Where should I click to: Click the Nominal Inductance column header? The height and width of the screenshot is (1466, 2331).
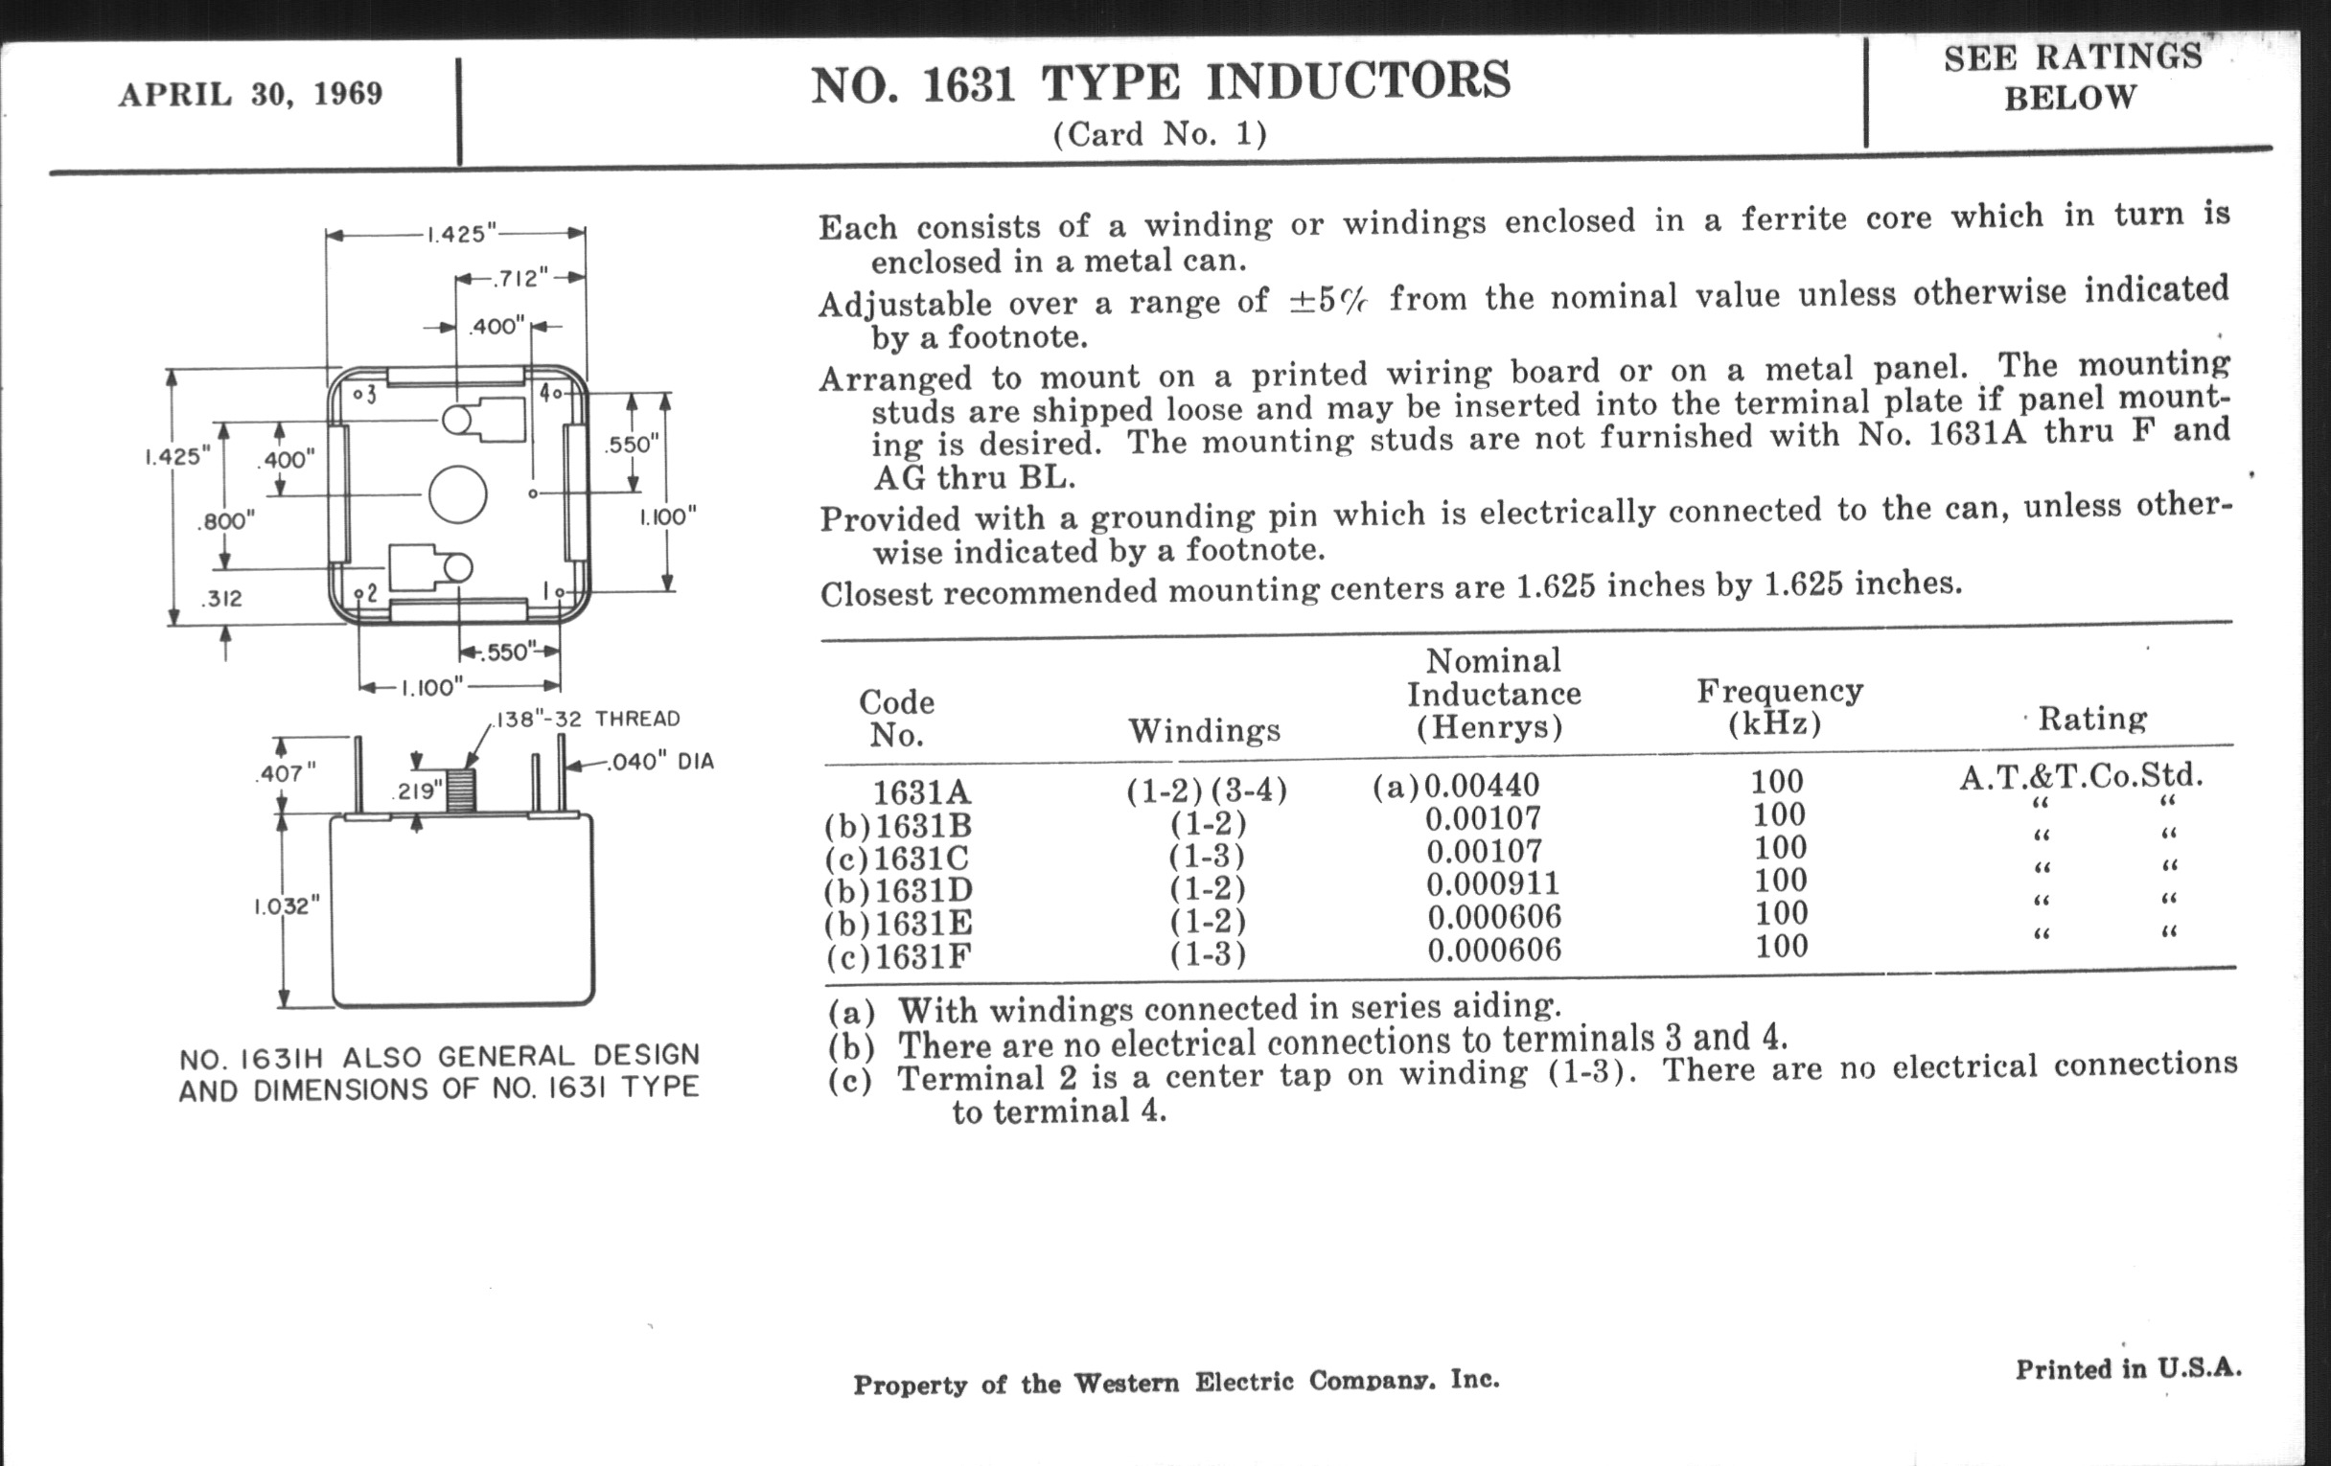pyautogui.click(x=1492, y=694)
